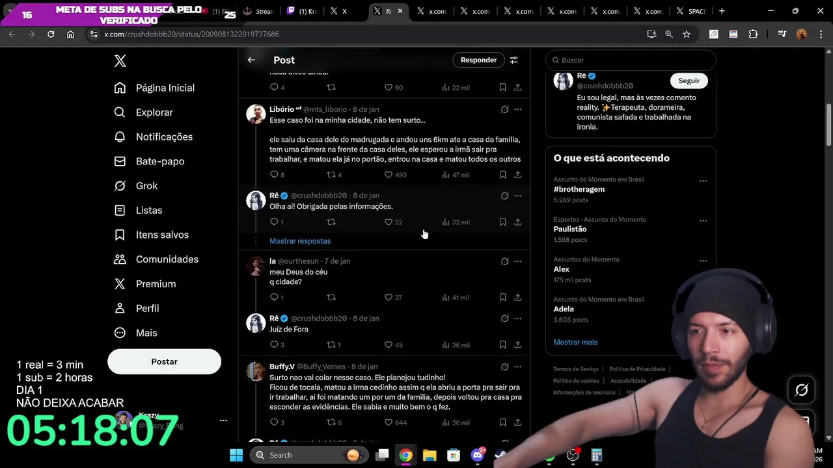
Task: Open Comunidades in the sidebar
Action: point(156,259)
